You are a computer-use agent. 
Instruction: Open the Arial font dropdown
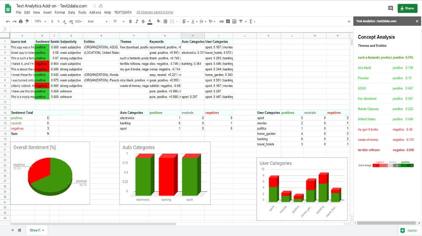point(97,21)
